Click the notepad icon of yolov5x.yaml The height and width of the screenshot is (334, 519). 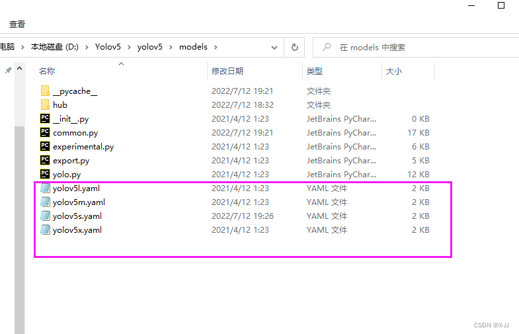[x=45, y=230]
